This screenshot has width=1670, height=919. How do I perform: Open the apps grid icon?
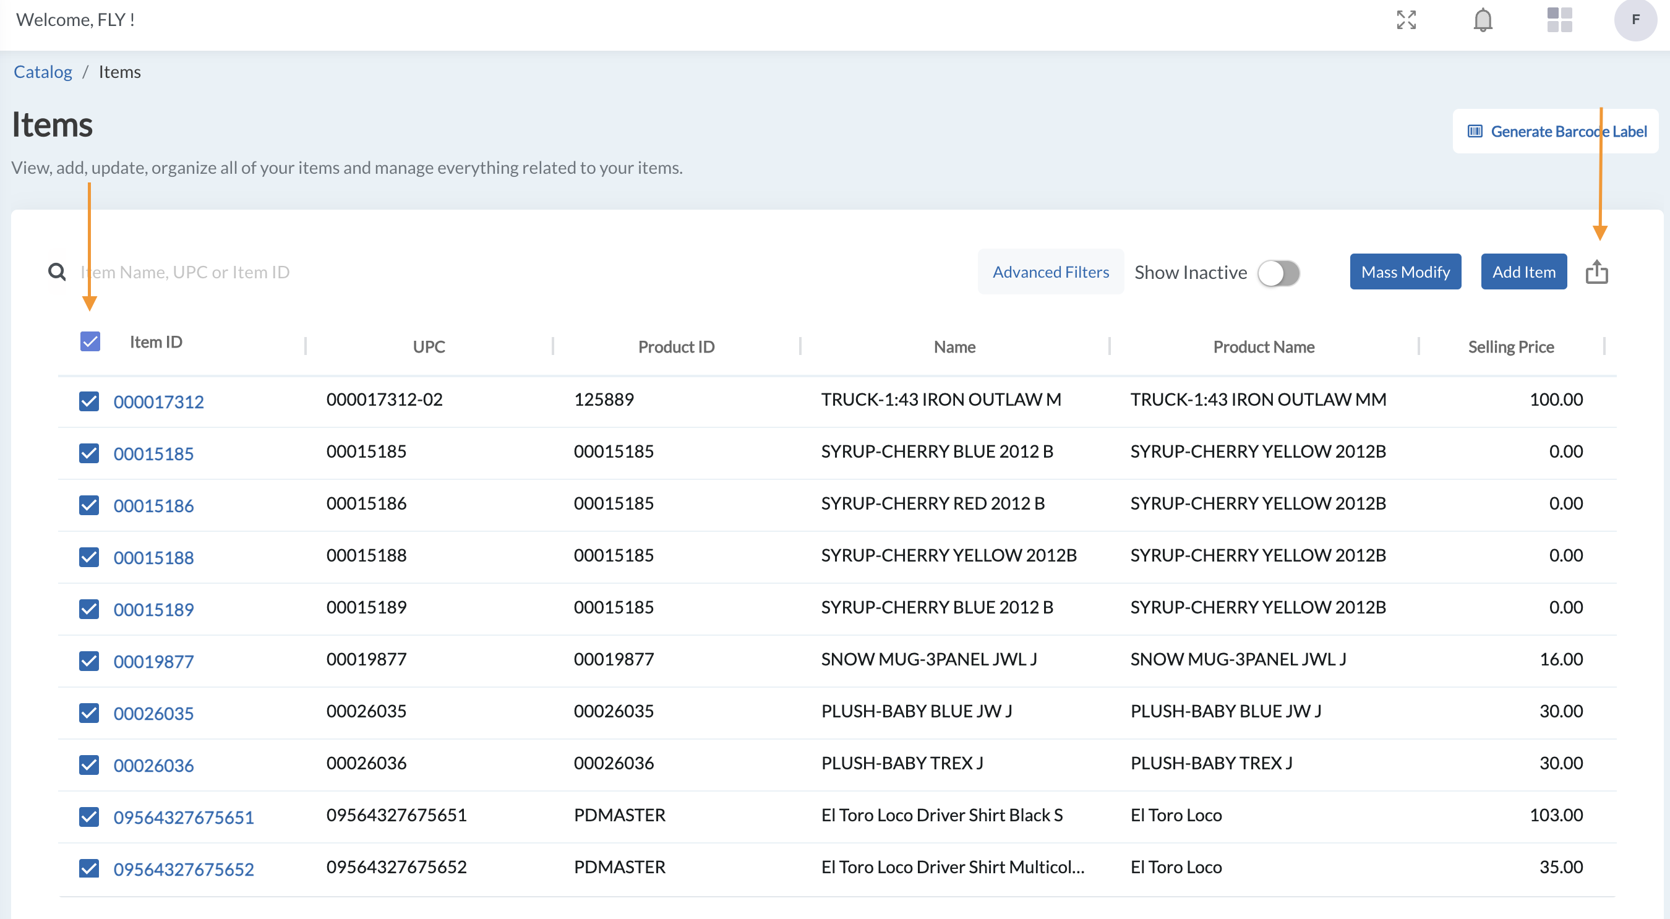click(x=1559, y=19)
